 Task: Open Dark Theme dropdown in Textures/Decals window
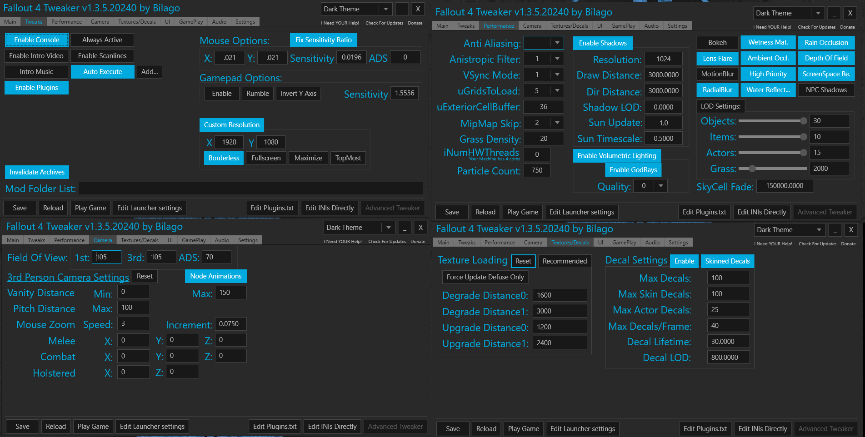pyautogui.click(x=790, y=230)
